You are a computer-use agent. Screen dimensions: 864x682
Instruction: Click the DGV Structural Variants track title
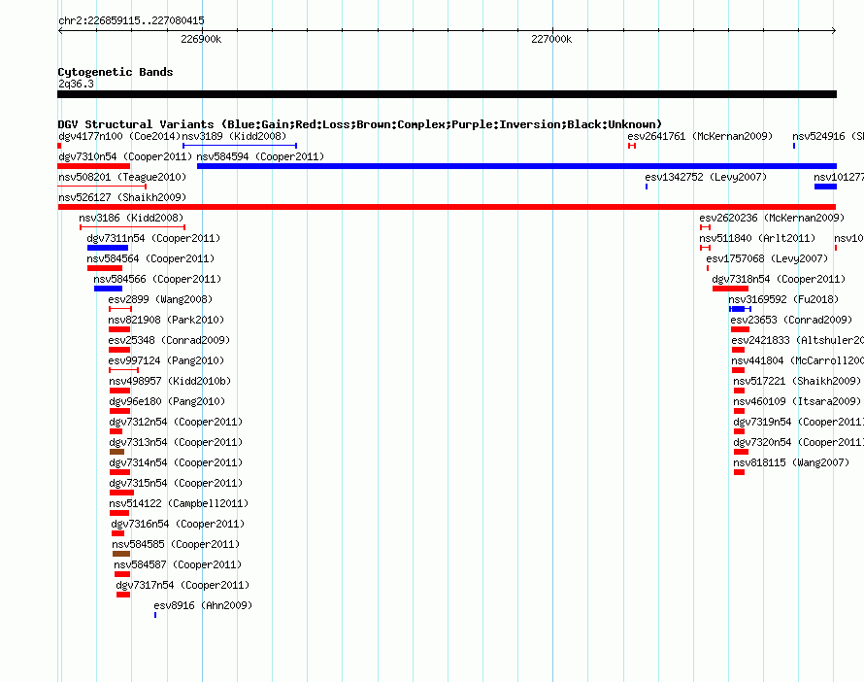(360, 124)
